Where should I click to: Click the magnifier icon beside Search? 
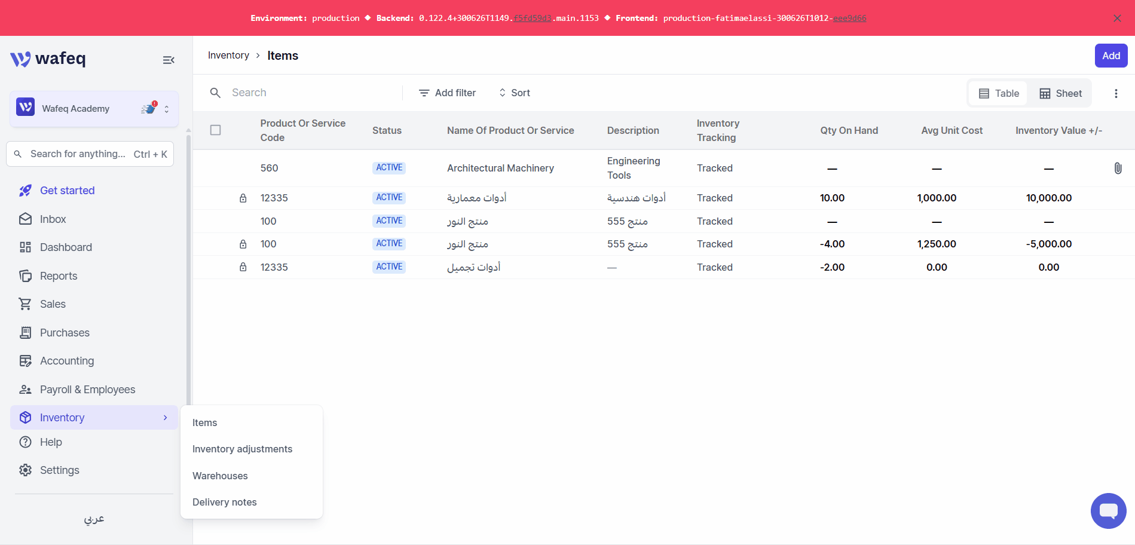click(215, 93)
